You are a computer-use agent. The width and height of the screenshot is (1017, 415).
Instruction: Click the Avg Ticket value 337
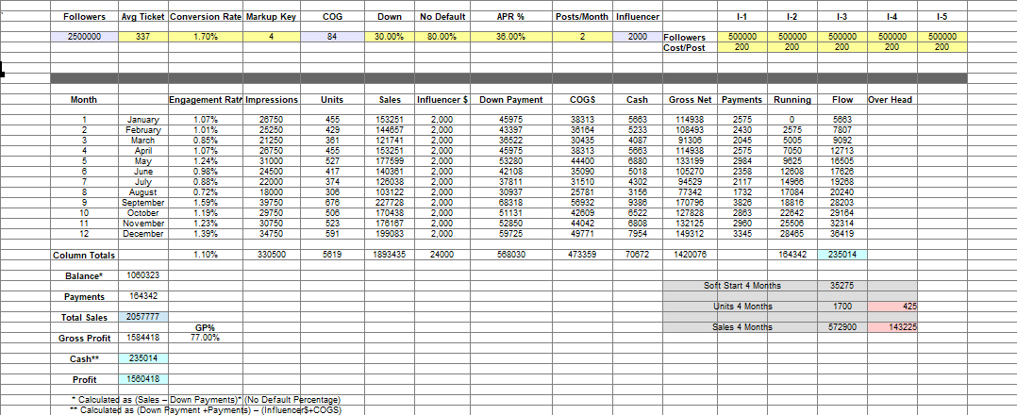click(x=142, y=37)
